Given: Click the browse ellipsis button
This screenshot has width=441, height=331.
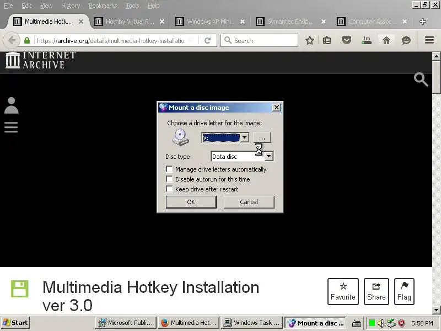Looking at the screenshot, I should [262, 137].
